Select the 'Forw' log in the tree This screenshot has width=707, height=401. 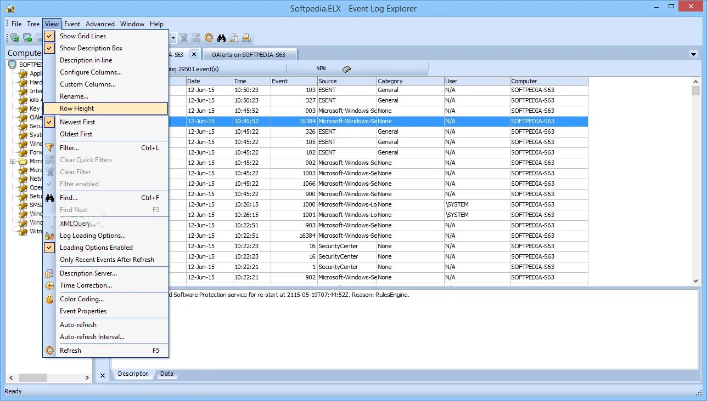(x=36, y=152)
